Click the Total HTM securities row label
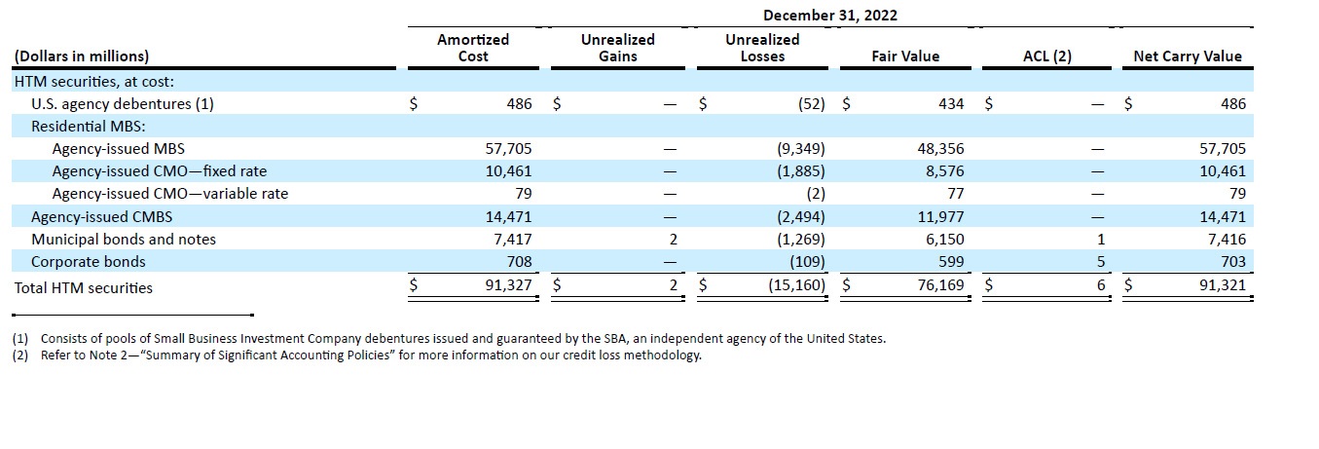 tap(83, 287)
